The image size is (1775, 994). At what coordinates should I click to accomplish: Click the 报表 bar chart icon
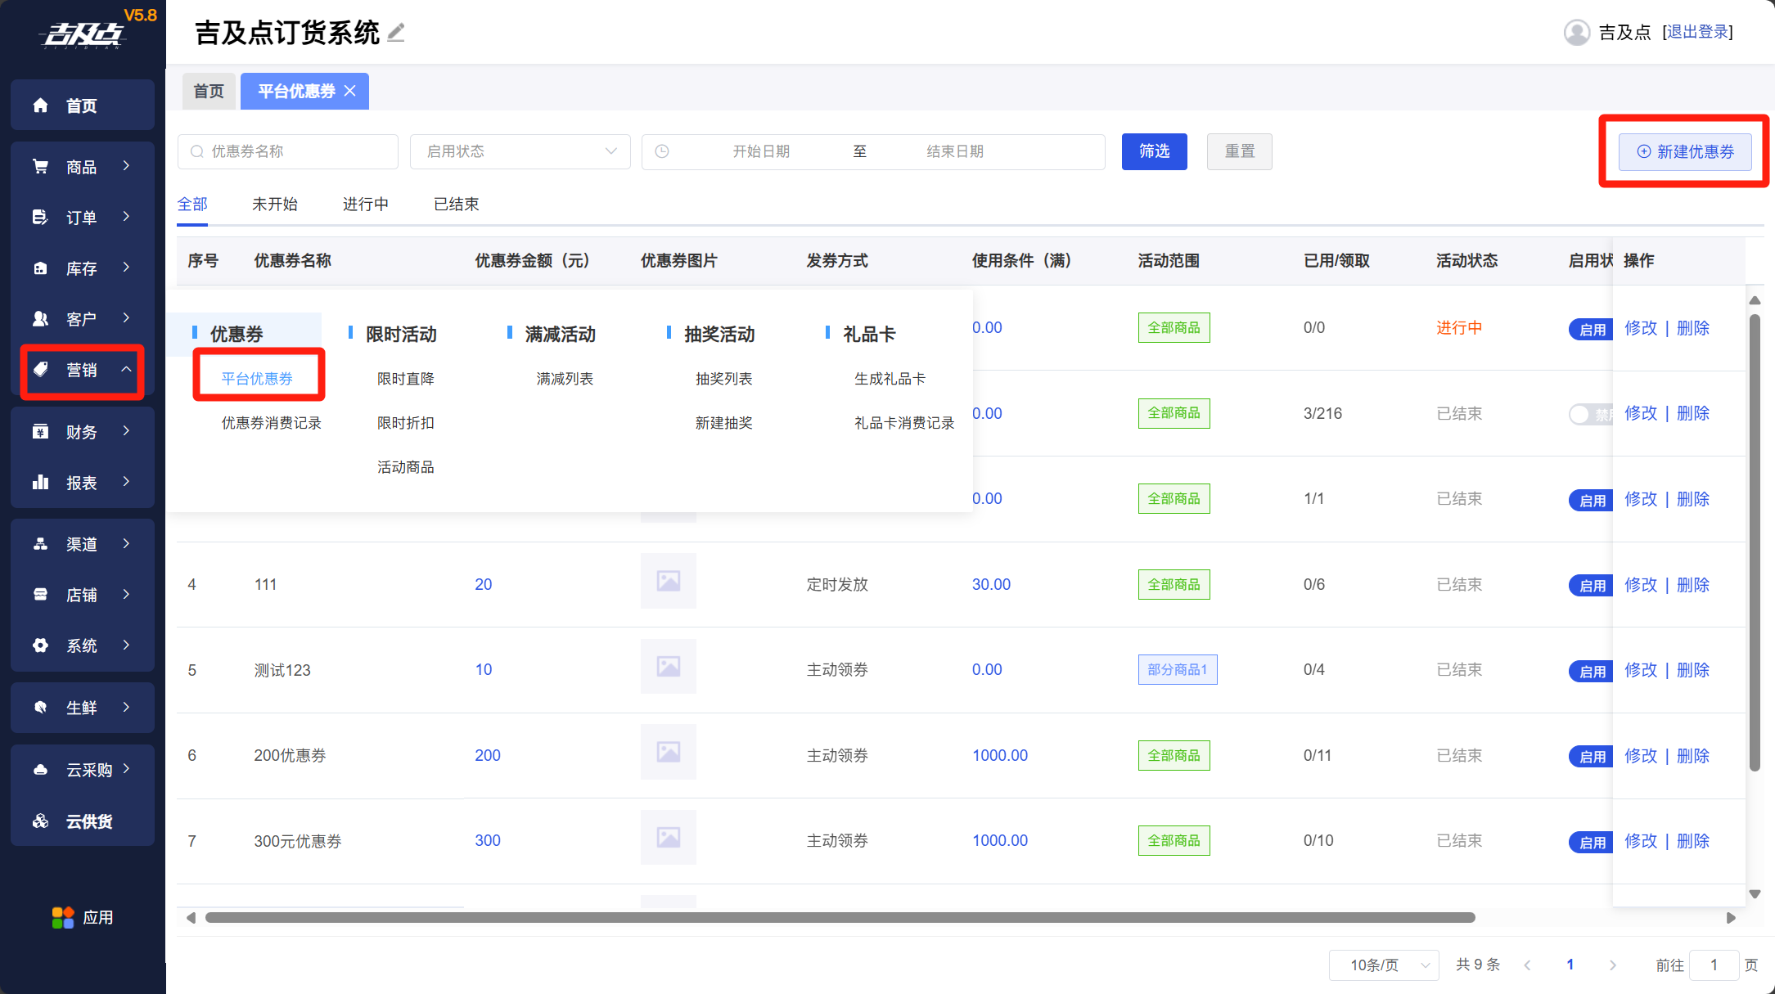[x=40, y=483]
